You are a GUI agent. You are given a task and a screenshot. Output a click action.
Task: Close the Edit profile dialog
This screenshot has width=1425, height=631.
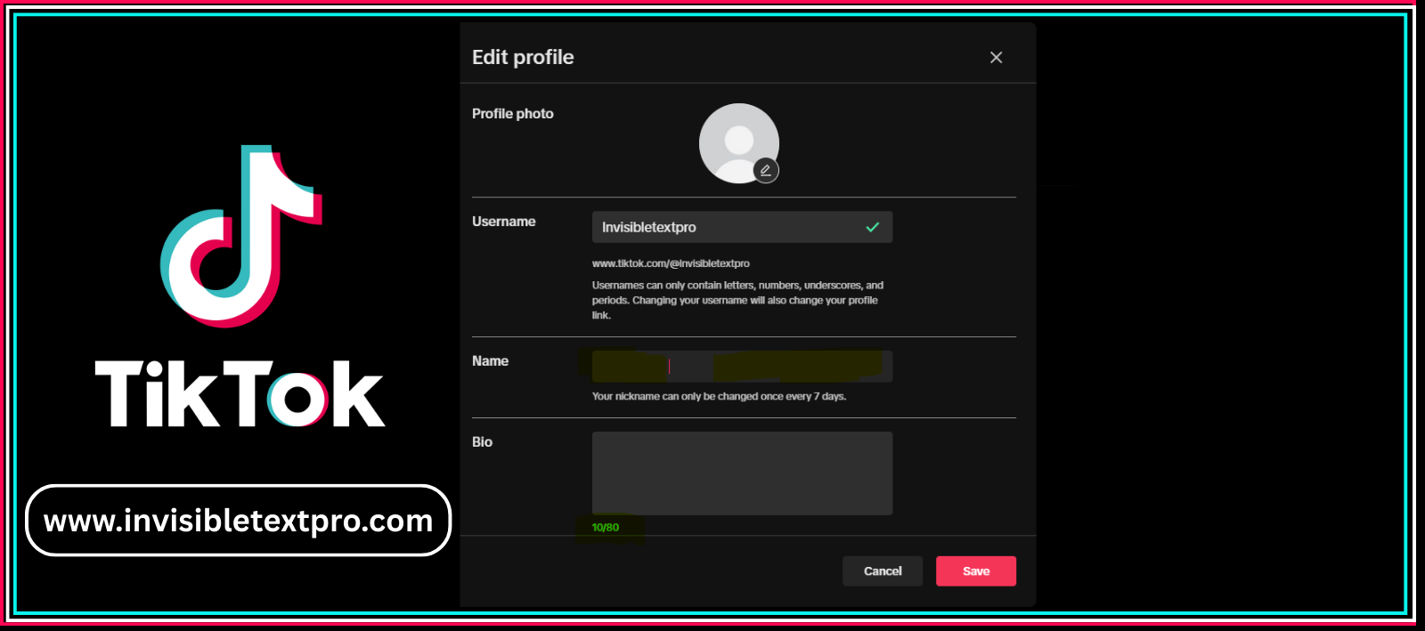(996, 57)
